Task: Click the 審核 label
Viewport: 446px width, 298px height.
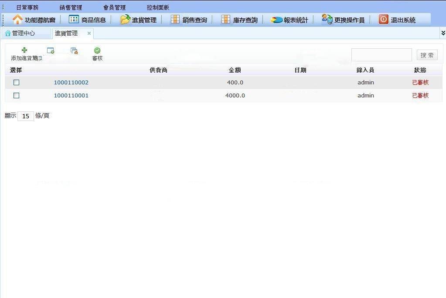Action: (97, 58)
